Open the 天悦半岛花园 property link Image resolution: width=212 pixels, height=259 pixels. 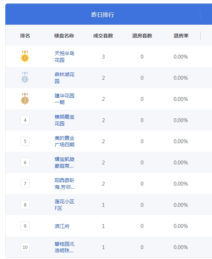[65, 57]
